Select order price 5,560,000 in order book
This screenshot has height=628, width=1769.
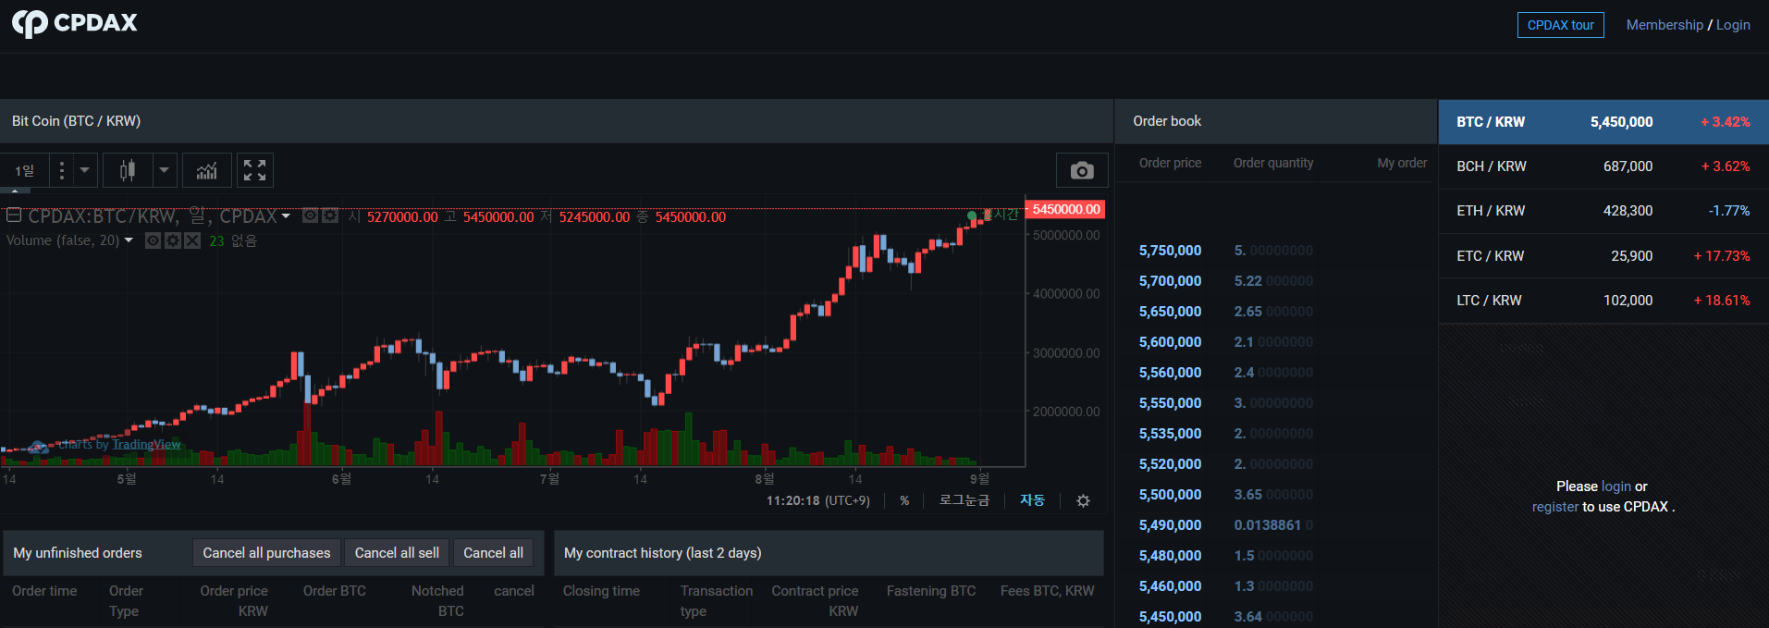point(1170,373)
